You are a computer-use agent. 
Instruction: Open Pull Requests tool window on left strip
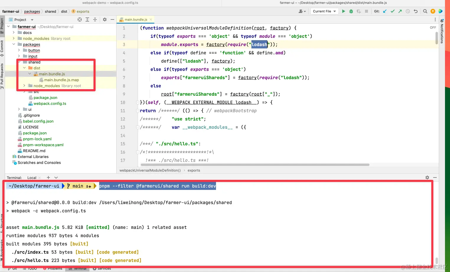[2, 76]
